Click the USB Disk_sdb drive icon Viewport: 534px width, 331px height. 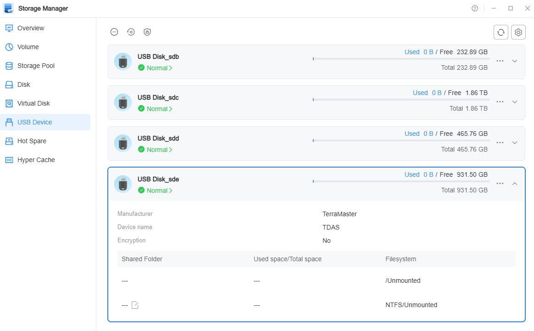(123, 62)
